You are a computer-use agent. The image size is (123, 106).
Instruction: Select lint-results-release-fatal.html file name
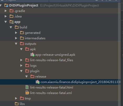point(51,88)
